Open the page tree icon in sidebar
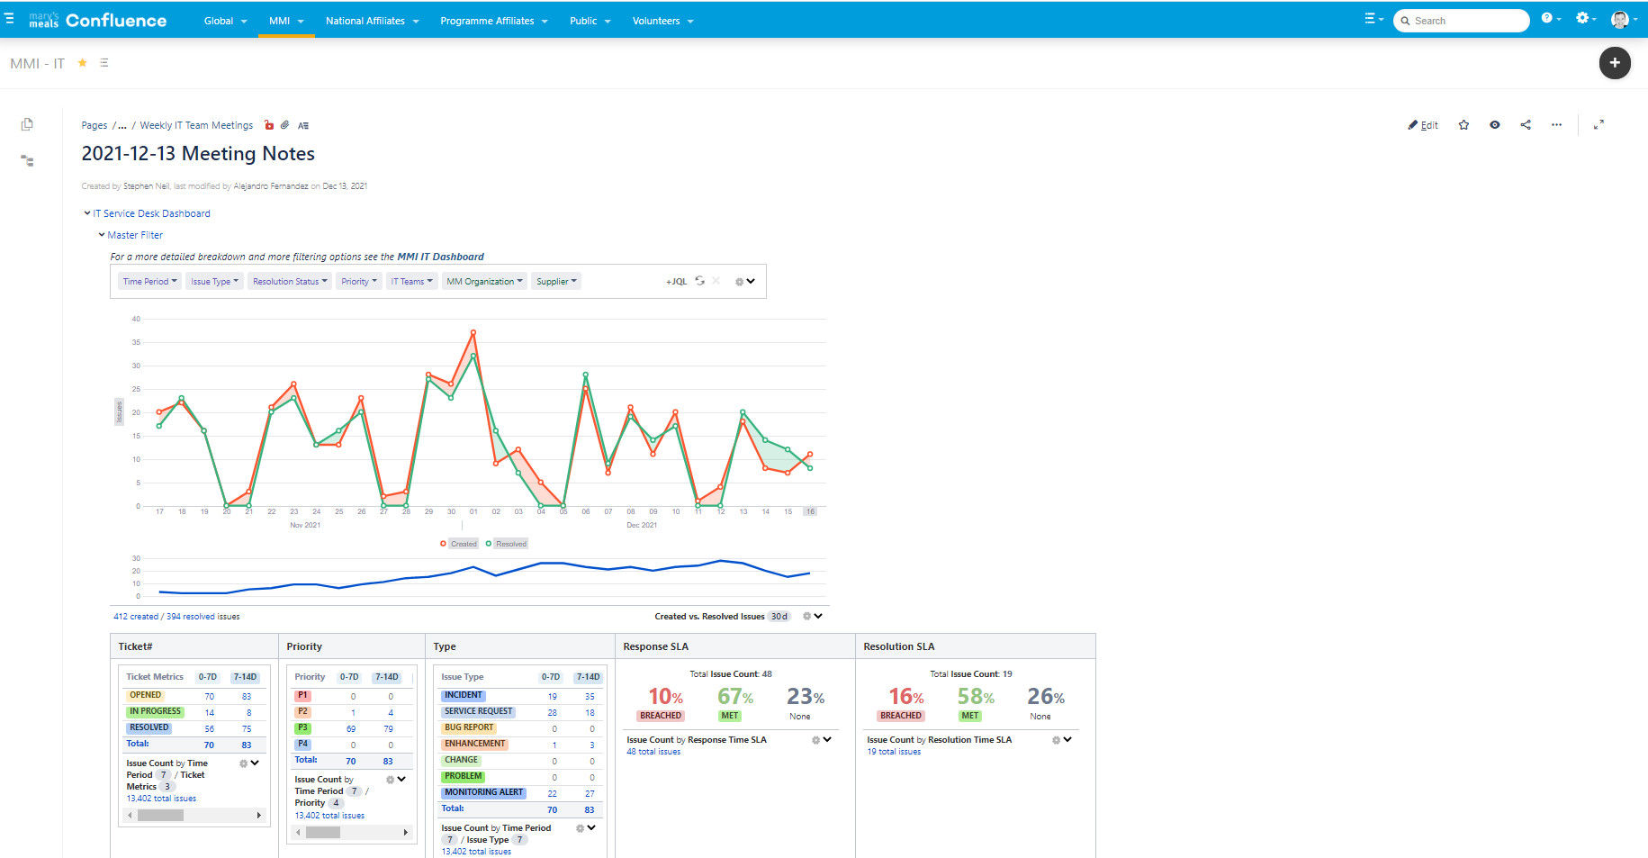This screenshot has width=1648, height=858. (x=27, y=160)
